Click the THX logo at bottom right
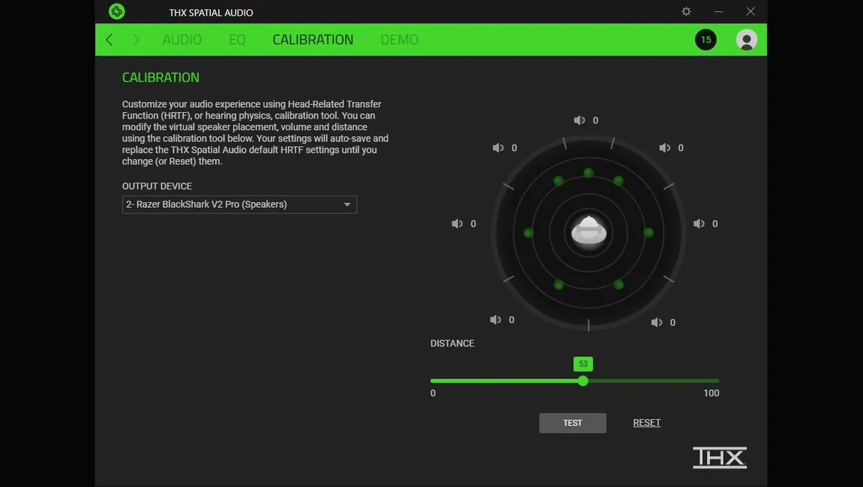Screen dimensions: 863x487 719,458
